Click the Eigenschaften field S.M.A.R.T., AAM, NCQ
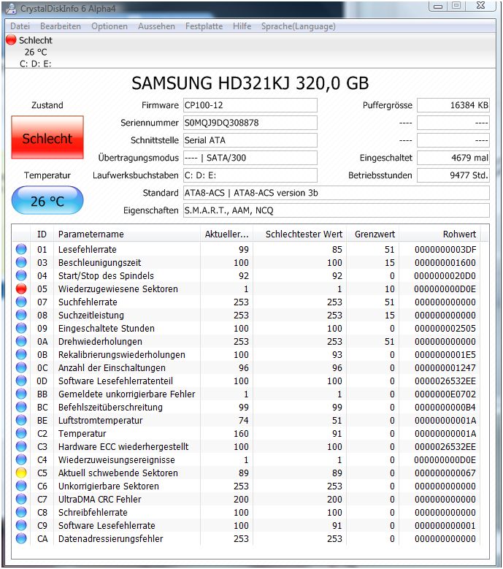The height and width of the screenshot is (569, 503). pos(336,210)
